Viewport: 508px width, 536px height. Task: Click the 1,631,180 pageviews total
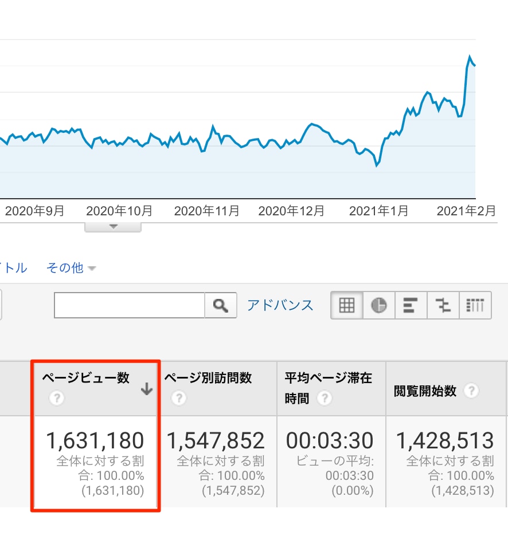(x=95, y=440)
